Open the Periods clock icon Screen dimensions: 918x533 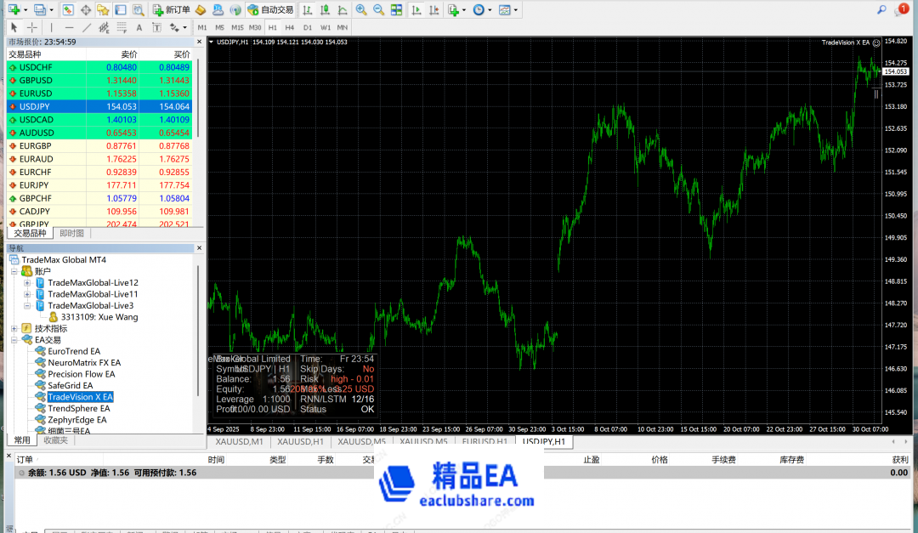[x=479, y=10]
